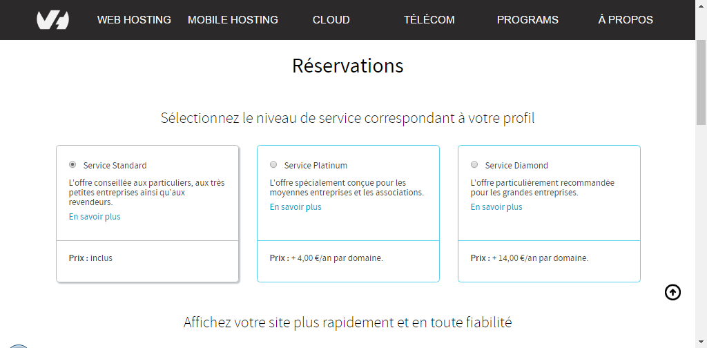Viewport: 707px width, 348px height.
Task: Click the Service Platinum label text
Action: coord(316,166)
